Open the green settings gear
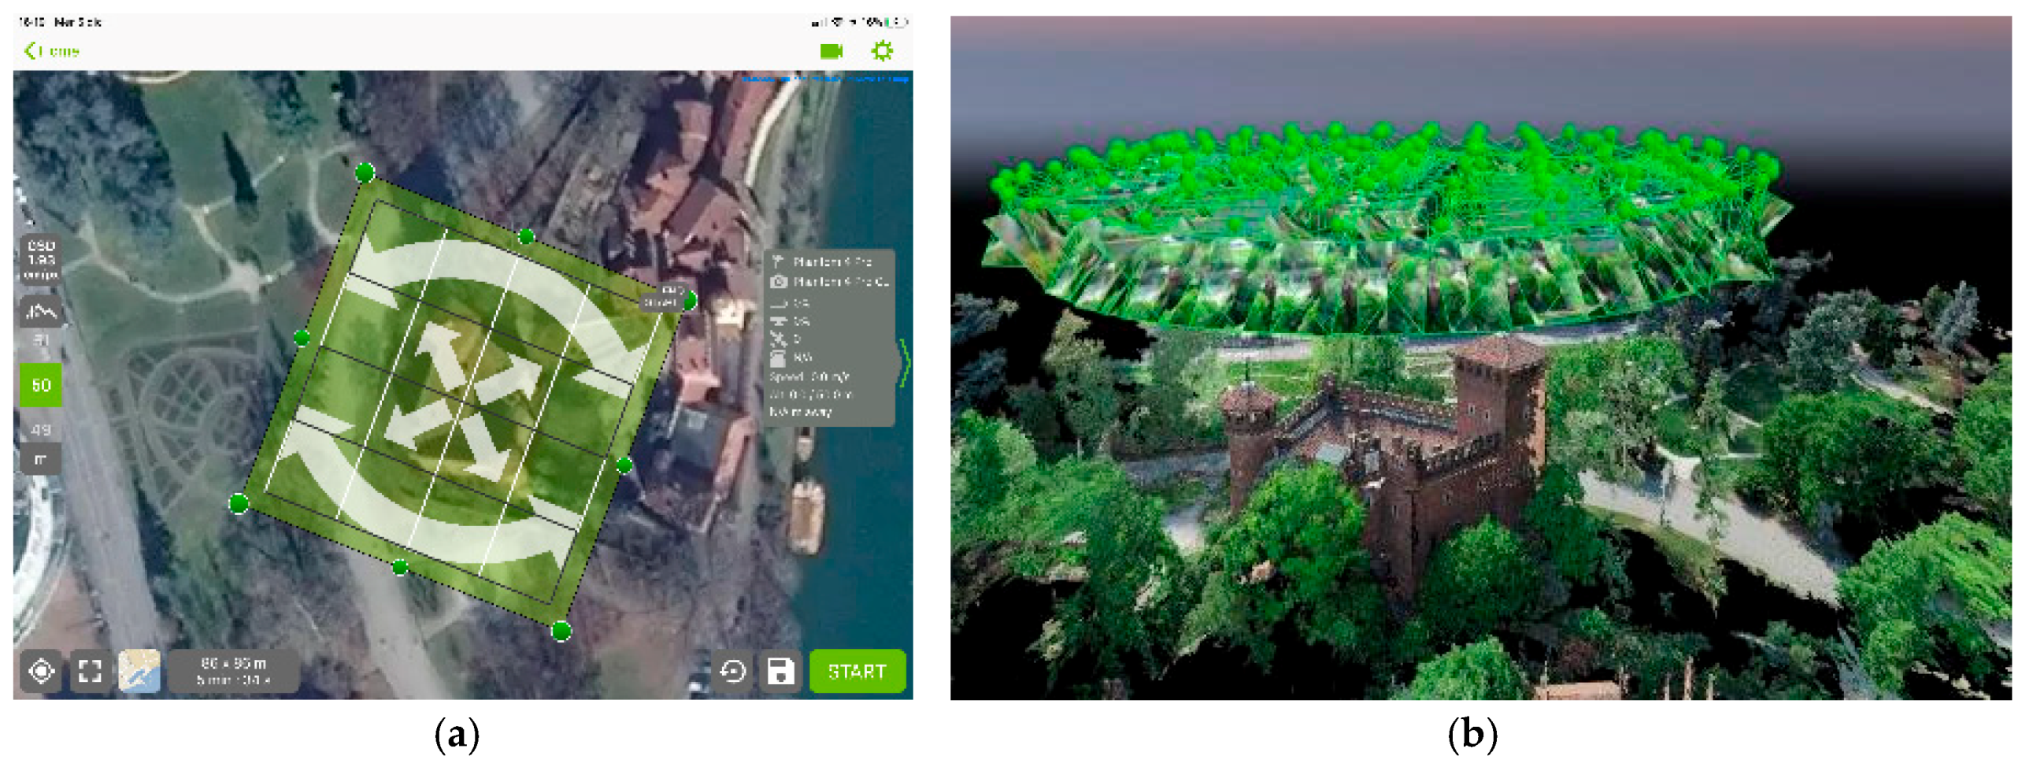The height and width of the screenshot is (767, 2033). coord(882,51)
